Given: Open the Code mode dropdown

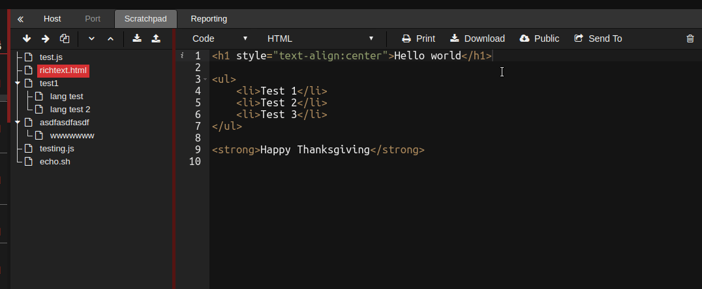Looking at the screenshot, I should (220, 38).
